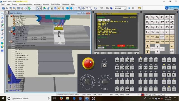Screen dimensions: 179x101
Task: Open the Display menu
Action: (15, 4)
